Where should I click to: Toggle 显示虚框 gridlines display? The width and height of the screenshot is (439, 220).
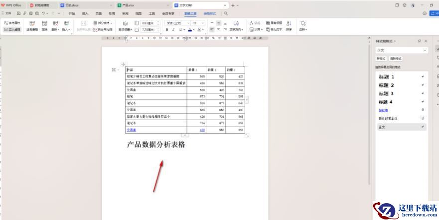click(x=13, y=30)
